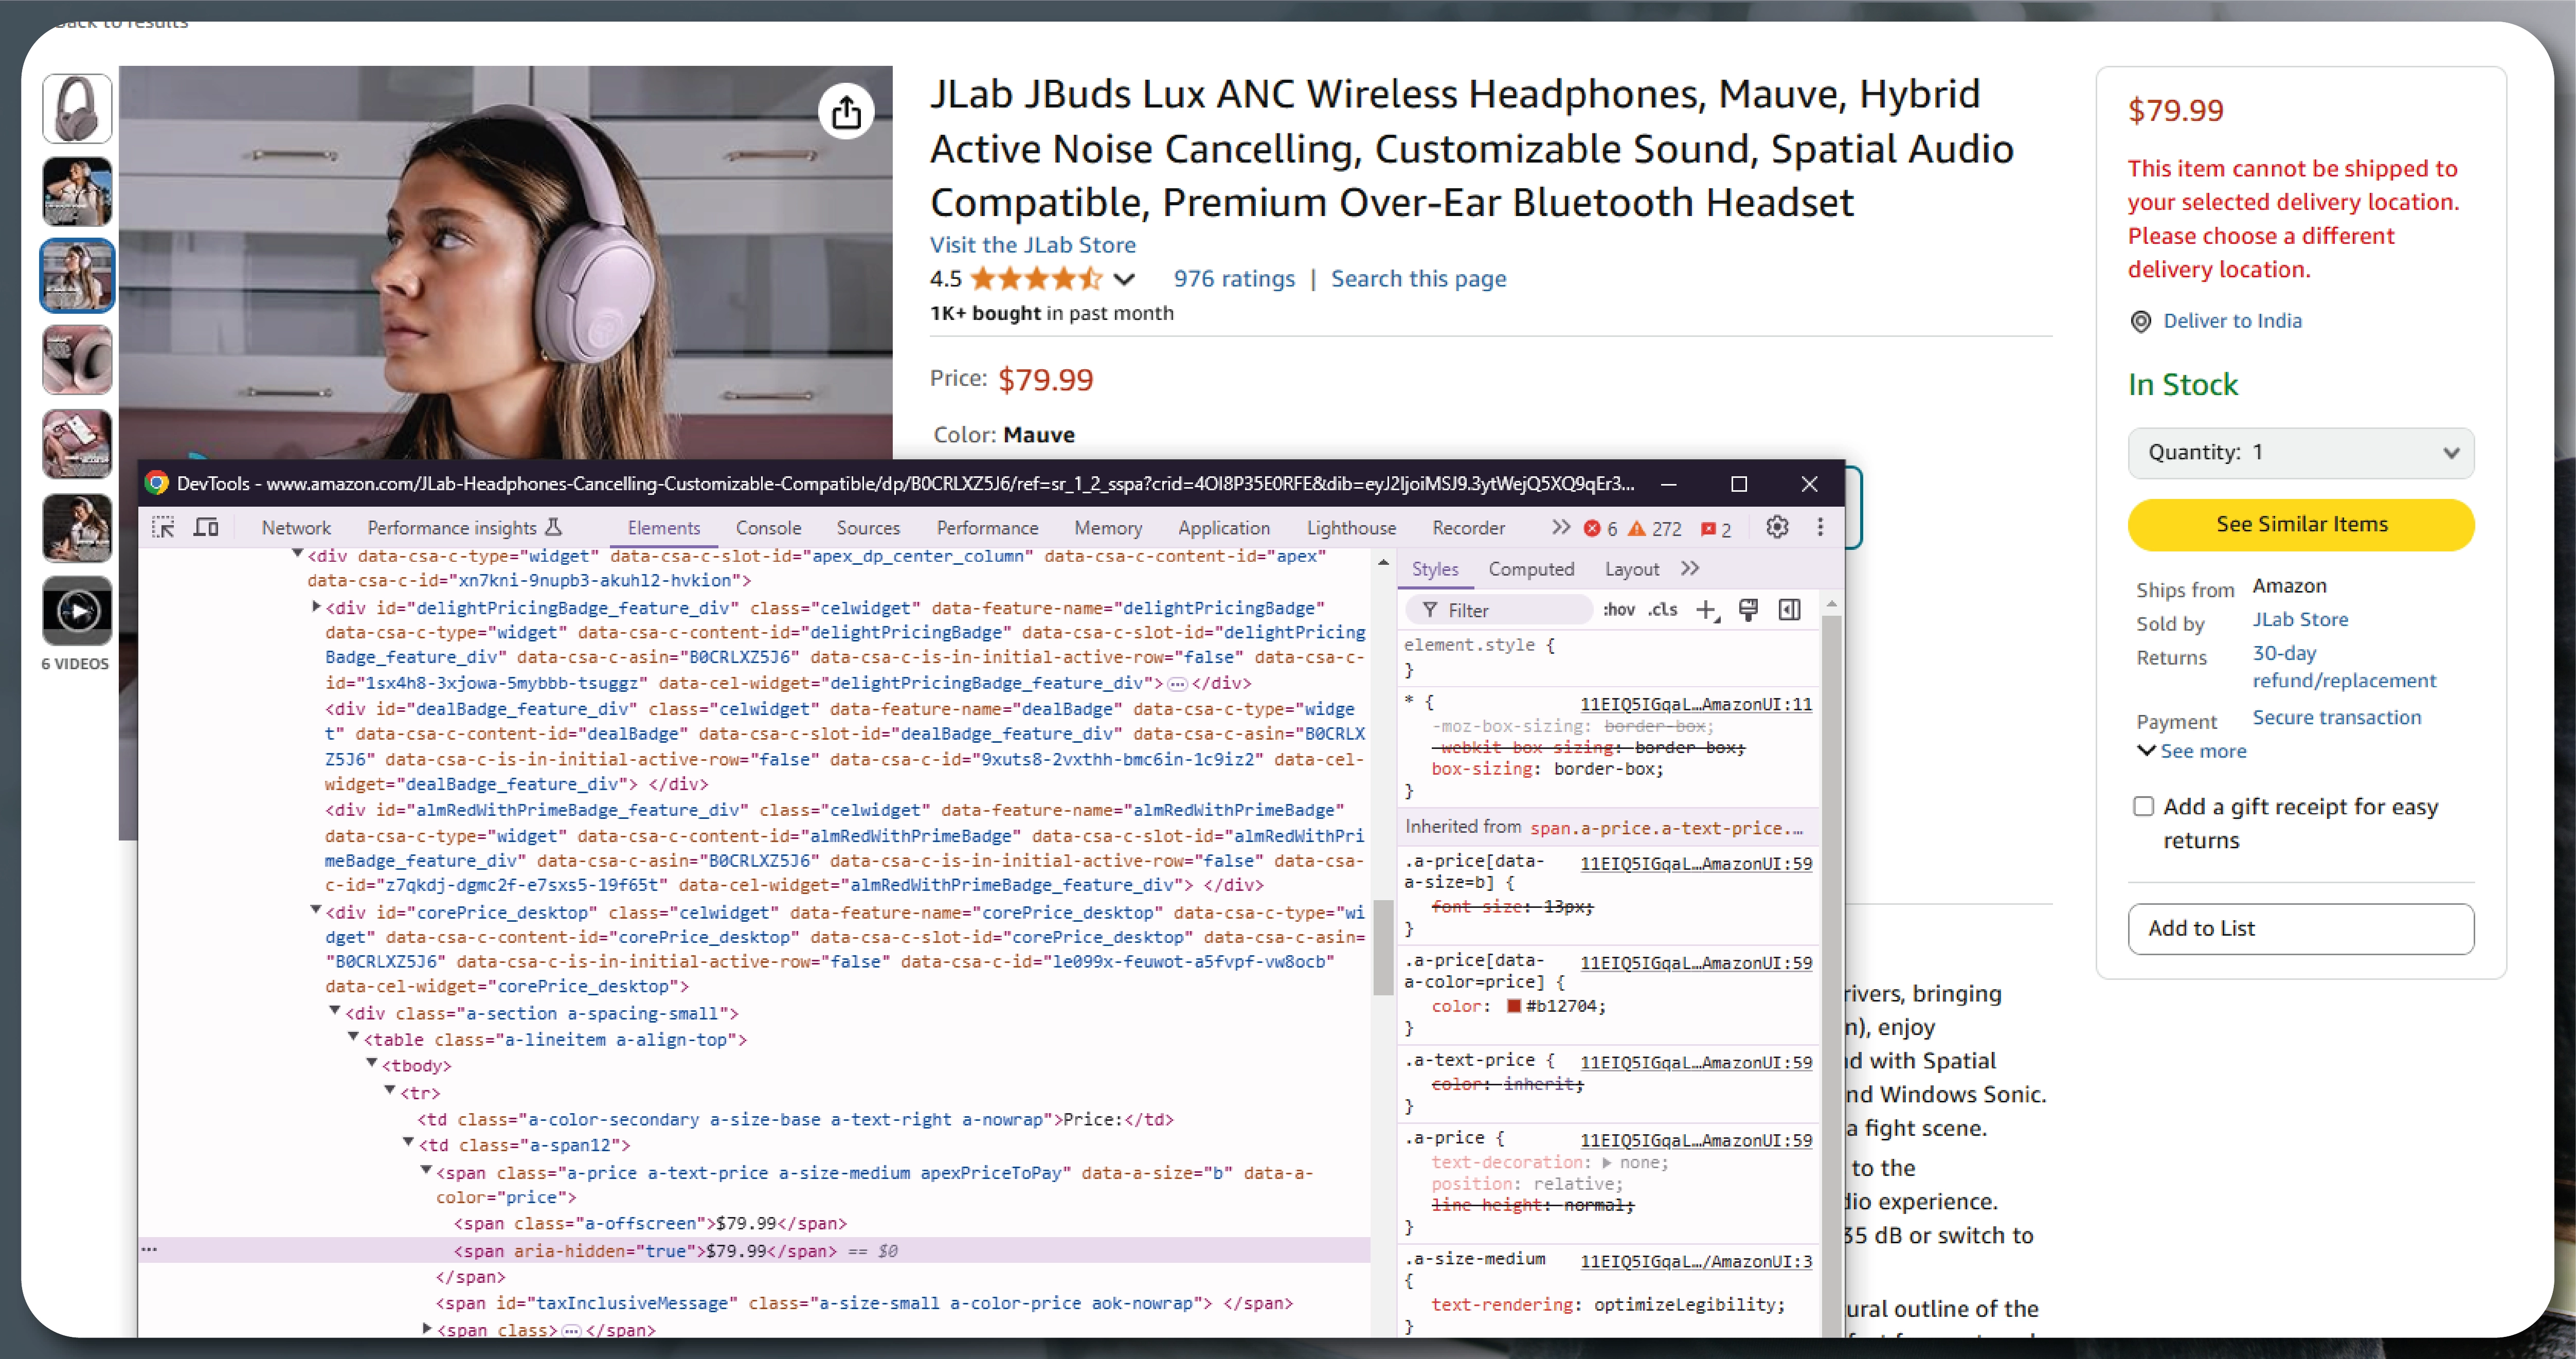Toggle .cls element classes button
The image size is (2576, 1359).
click(x=1663, y=610)
